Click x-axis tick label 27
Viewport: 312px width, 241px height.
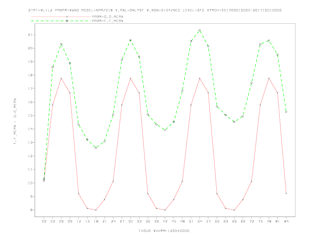(x=122, y=221)
